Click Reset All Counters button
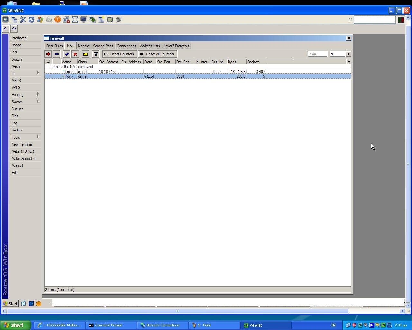Image resolution: width=412 pixels, height=330 pixels. point(158,54)
